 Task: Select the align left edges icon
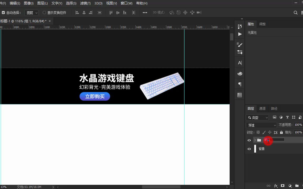tap(77, 12)
